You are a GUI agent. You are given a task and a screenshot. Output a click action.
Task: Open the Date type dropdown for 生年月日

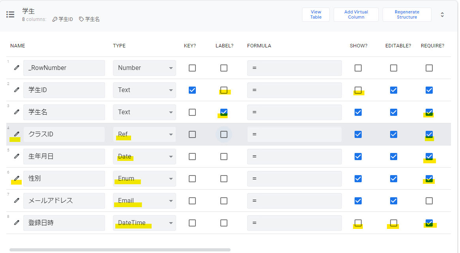145,157
